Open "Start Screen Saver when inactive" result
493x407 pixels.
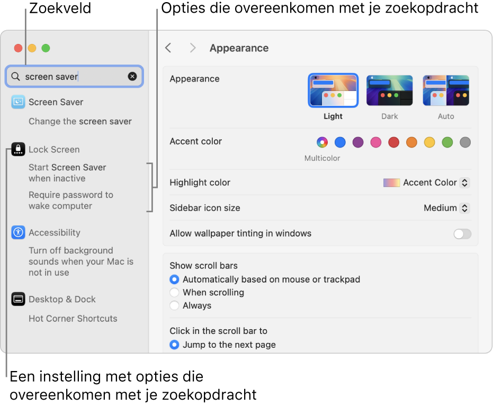coord(67,173)
